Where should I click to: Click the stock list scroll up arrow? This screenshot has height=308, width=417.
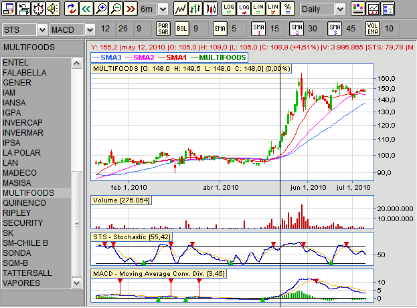pyautogui.click(x=76, y=63)
